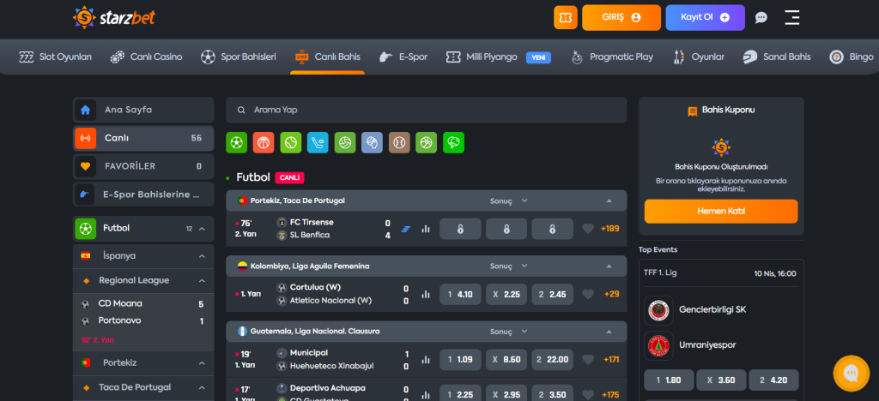This screenshot has height=401, width=879.
Task: Select the tennis sport filter icon
Action: [291, 142]
